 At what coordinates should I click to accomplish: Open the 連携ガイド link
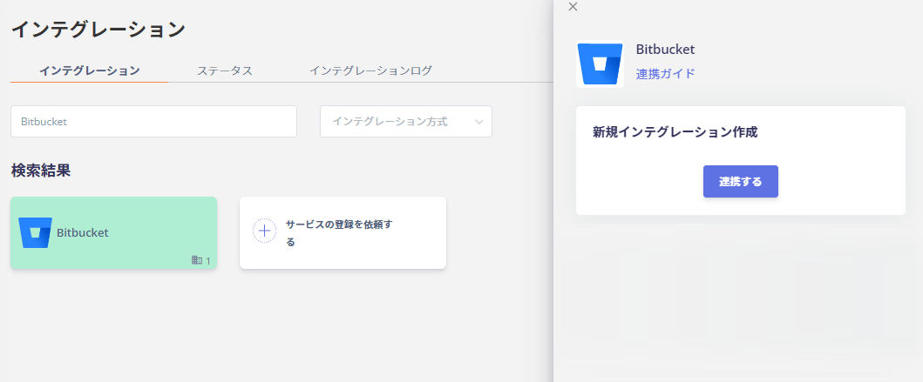point(665,73)
